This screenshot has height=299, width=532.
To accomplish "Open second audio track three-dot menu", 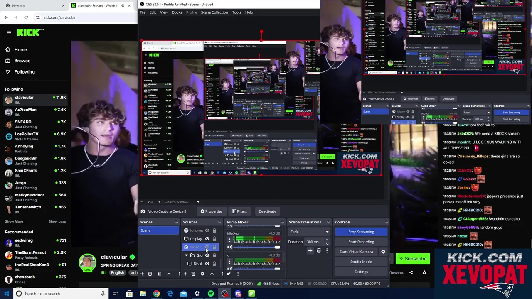I will click(x=229, y=262).
